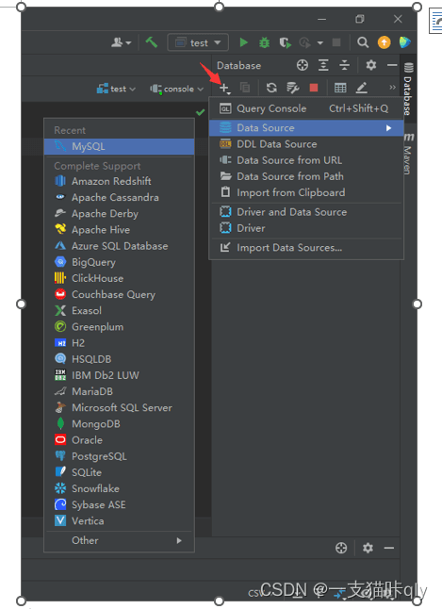Click the Refresh icon in Database toolbar
This screenshot has height=609, width=442.
pyautogui.click(x=271, y=88)
